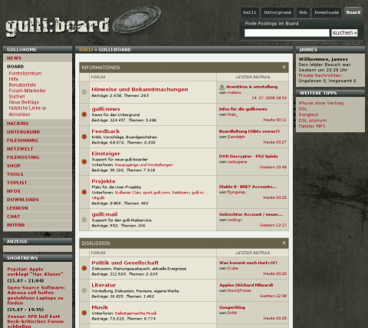
Task: Click status icon beside Musik forum
Action: pos(84,313)
